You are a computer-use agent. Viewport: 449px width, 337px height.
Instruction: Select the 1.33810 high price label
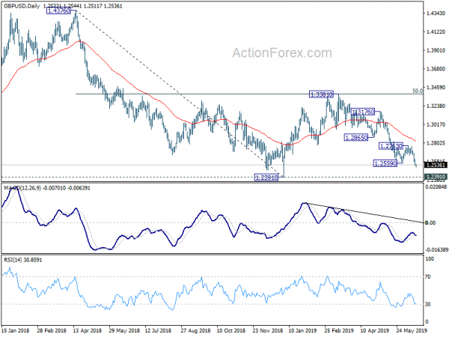coord(321,94)
